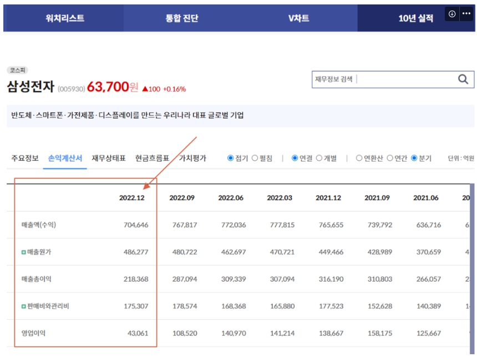Image resolution: width=477 pixels, height=357 pixels.
Task: Click the download circle icon
Action: tap(452, 14)
